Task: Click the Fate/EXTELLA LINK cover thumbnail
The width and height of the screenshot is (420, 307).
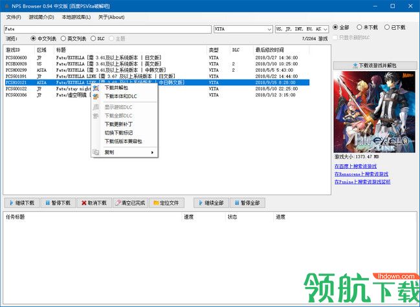Action: click(x=374, y=112)
